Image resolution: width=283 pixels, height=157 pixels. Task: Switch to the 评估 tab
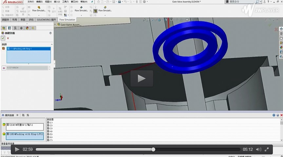(31, 20)
